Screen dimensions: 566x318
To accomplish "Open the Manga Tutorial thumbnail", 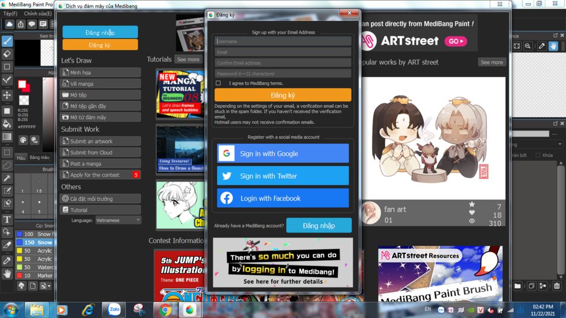I will click(181, 94).
